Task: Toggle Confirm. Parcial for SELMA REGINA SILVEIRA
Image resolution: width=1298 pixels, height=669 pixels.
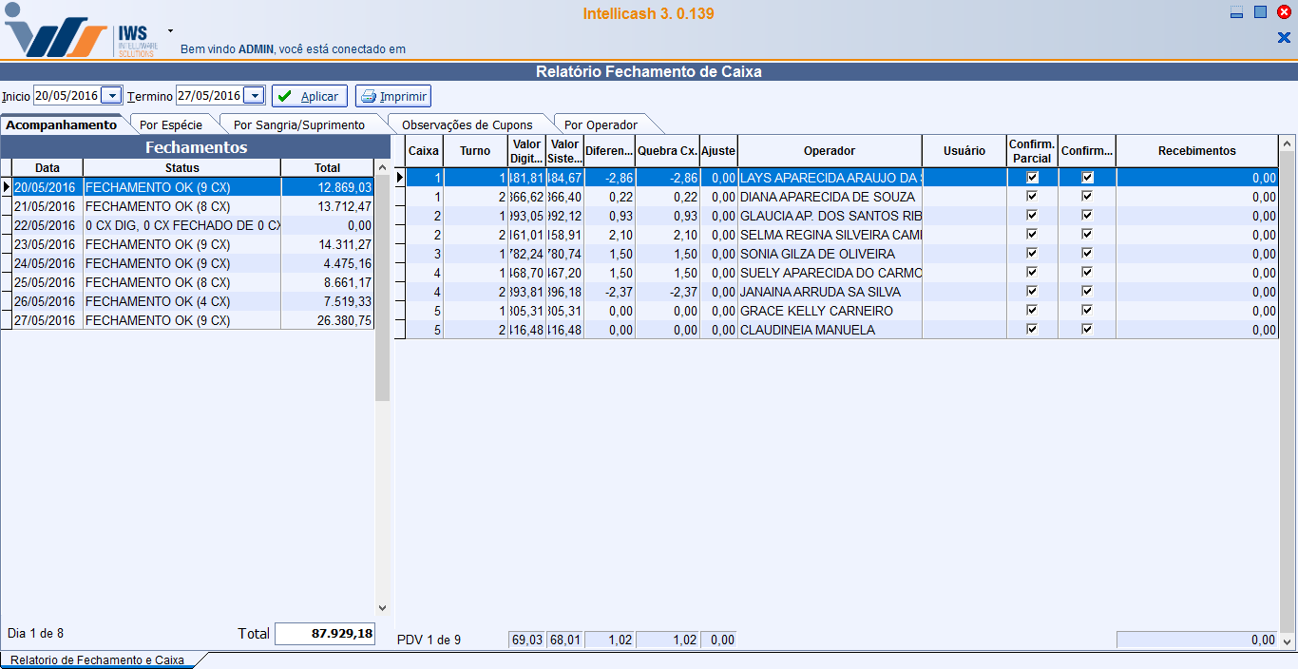Action: coord(1032,235)
